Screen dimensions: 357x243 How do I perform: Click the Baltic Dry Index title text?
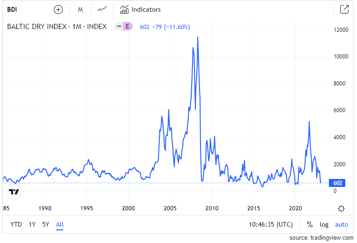coord(57,27)
